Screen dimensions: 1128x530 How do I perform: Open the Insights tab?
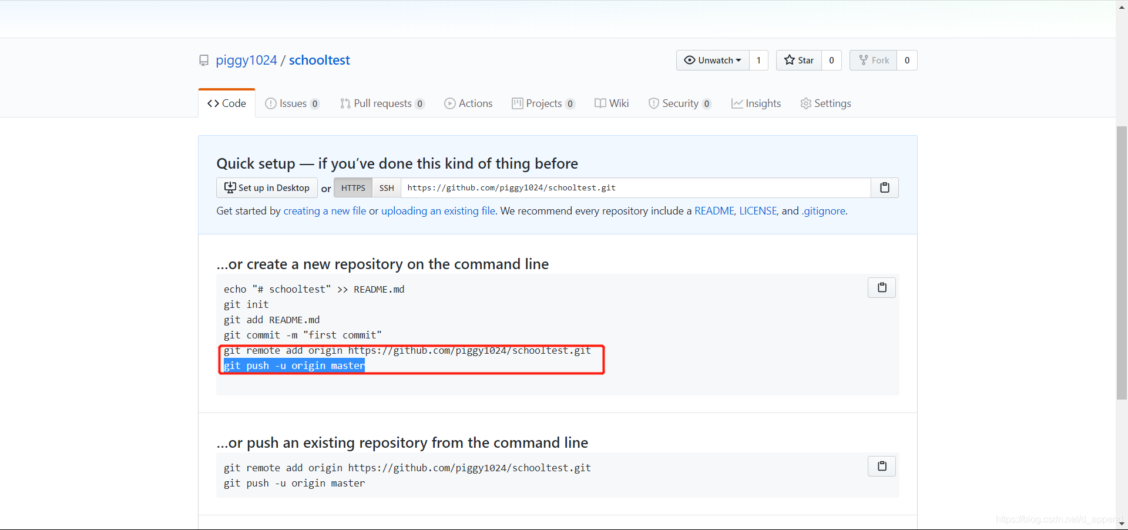[756, 103]
